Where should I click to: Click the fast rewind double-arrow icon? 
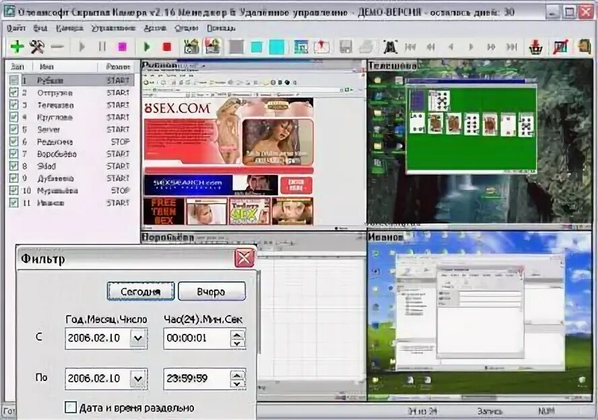431,47
